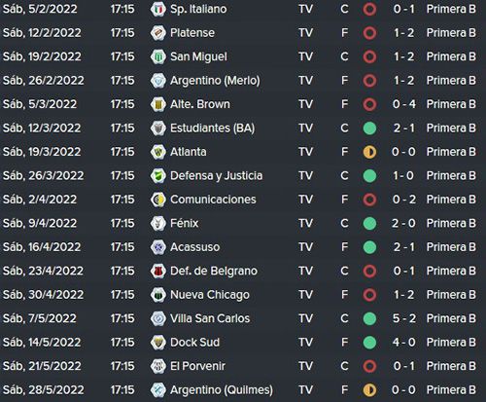Click Primera B competition for El Porvenir
486x402 pixels.
(451, 366)
